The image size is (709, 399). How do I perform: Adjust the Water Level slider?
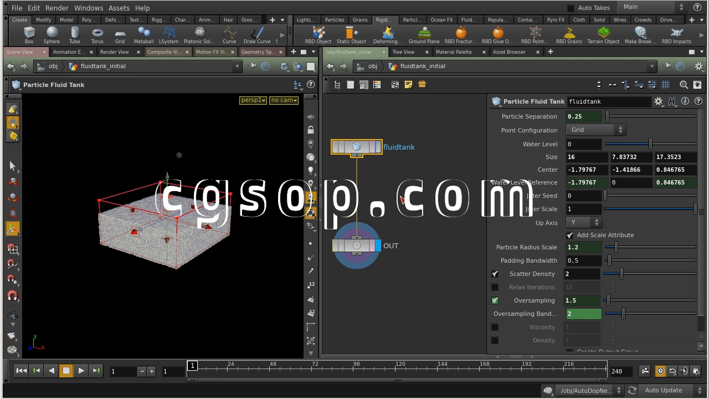tap(651, 144)
